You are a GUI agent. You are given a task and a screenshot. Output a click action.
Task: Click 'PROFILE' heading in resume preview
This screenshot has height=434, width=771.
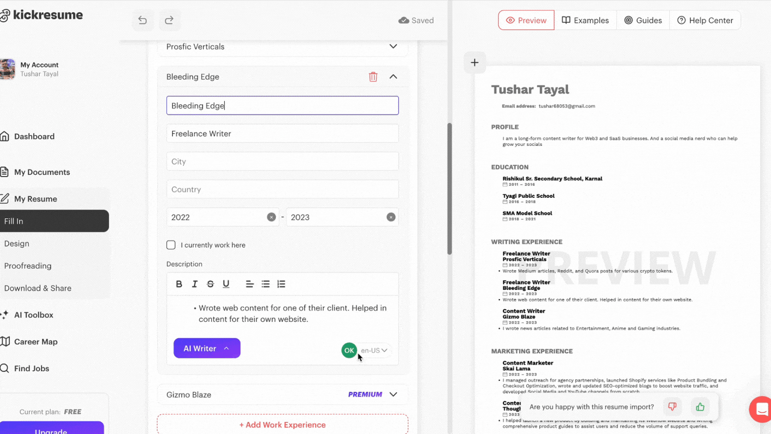[x=505, y=127]
